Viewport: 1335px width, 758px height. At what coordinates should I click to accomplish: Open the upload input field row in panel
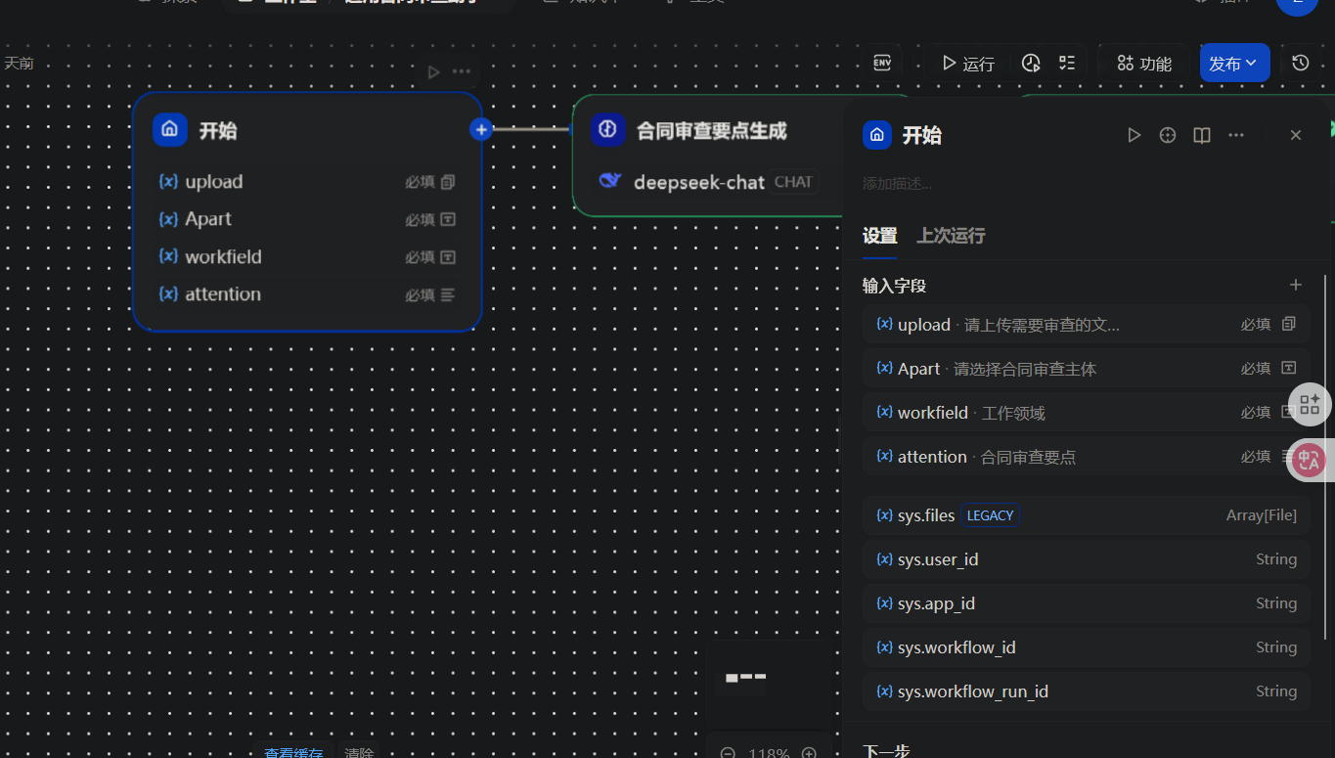tap(1086, 325)
